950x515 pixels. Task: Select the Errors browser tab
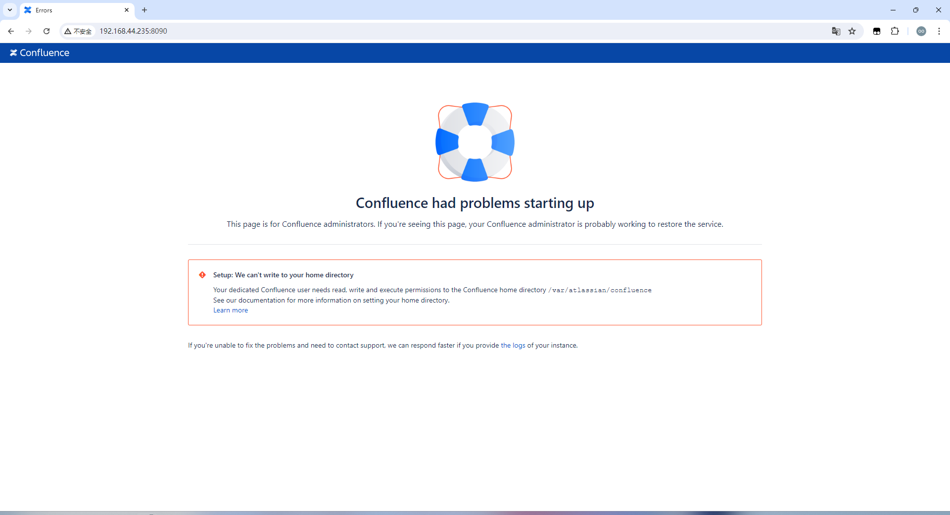tap(77, 10)
